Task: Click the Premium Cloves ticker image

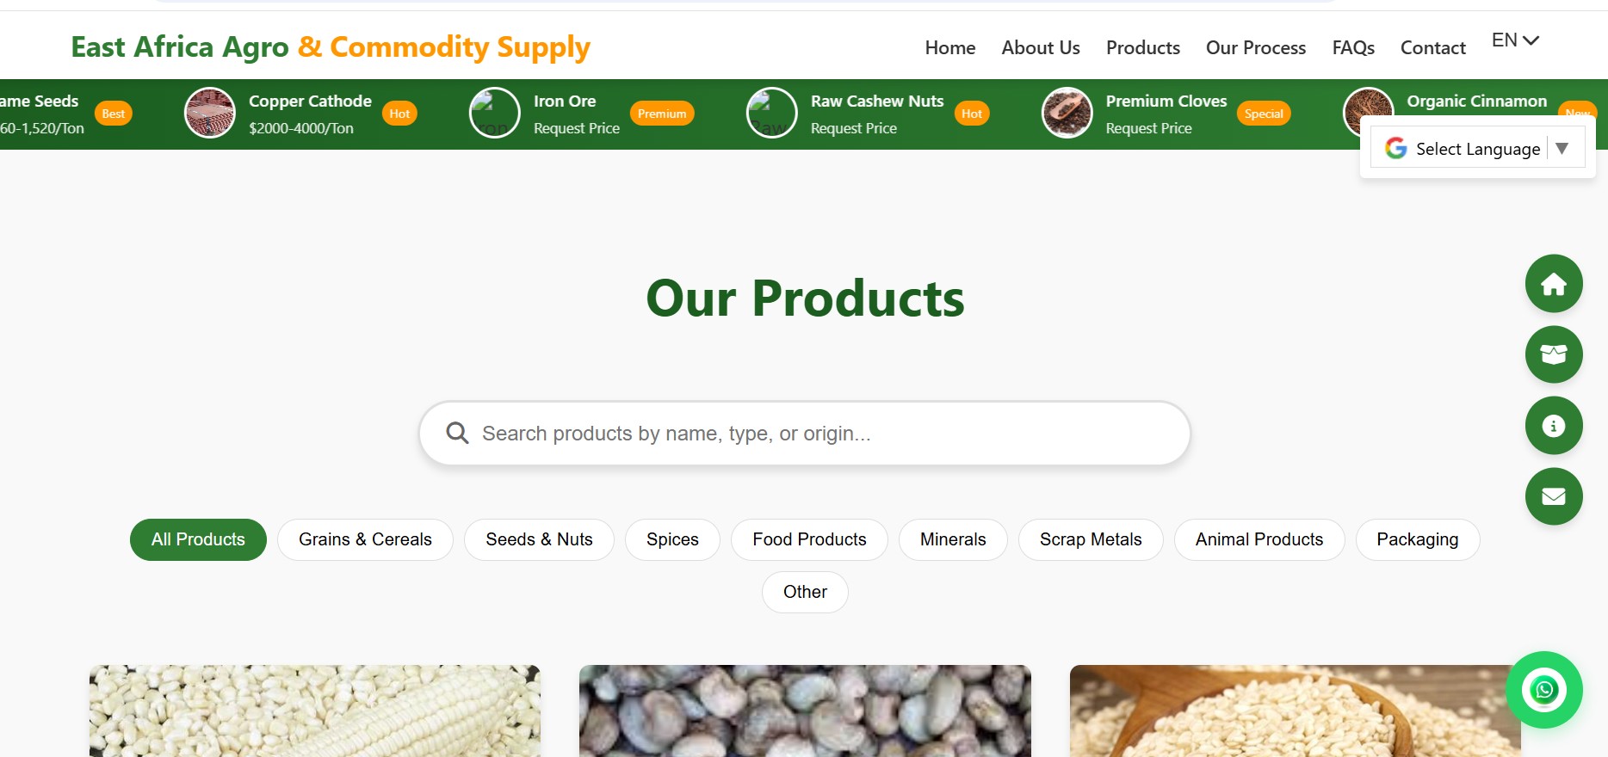Action: (1067, 113)
